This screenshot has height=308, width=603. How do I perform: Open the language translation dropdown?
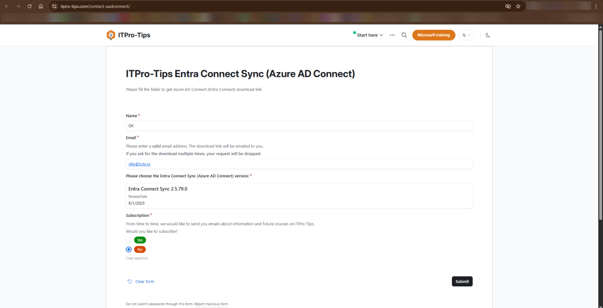466,35
